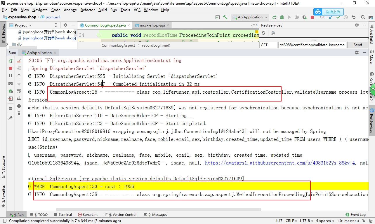This screenshot has width=375, height=224.
Task: Jump to next stack trace down arrow
Action: click(19, 83)
